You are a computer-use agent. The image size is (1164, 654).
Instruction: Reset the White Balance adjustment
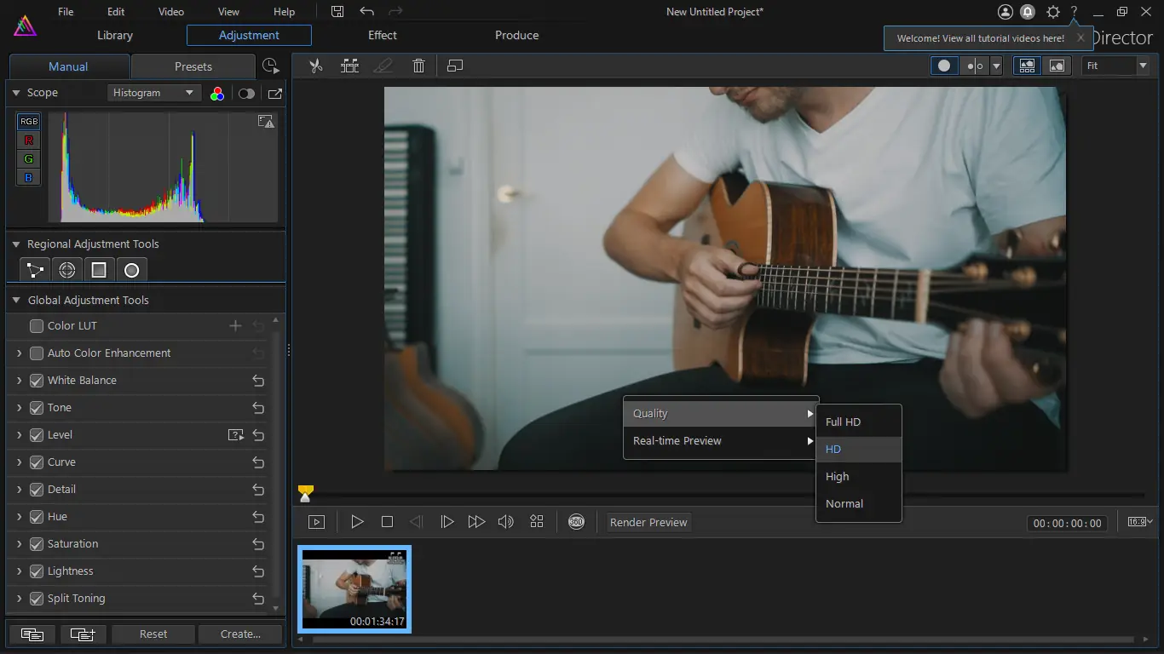pyautogui.click(x=258, y=381)
